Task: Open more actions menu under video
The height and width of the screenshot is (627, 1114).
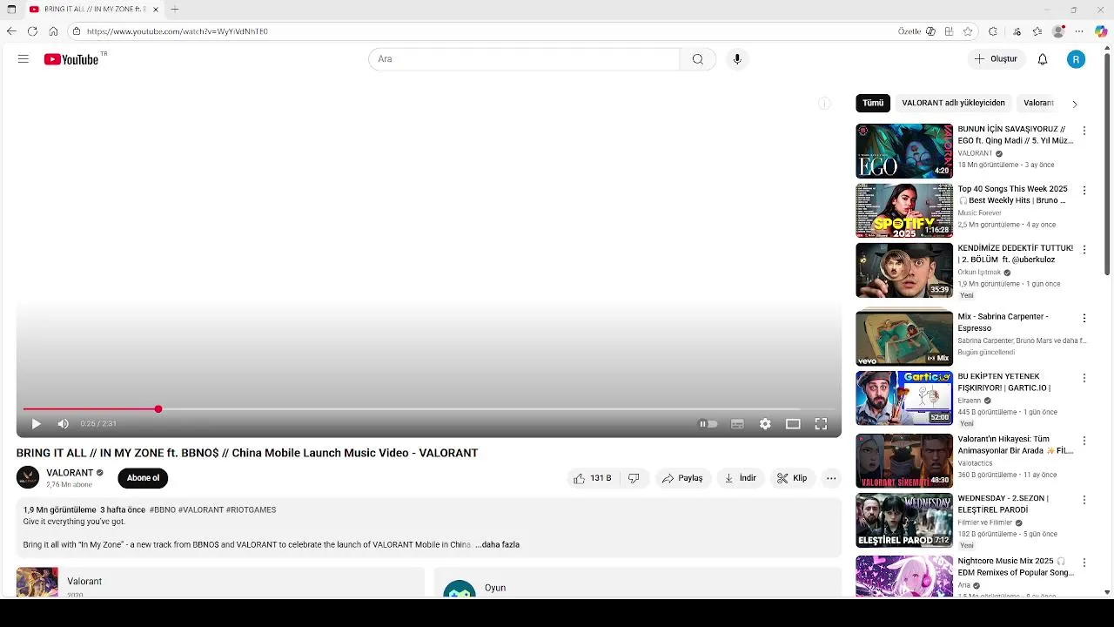Action: 831,478
